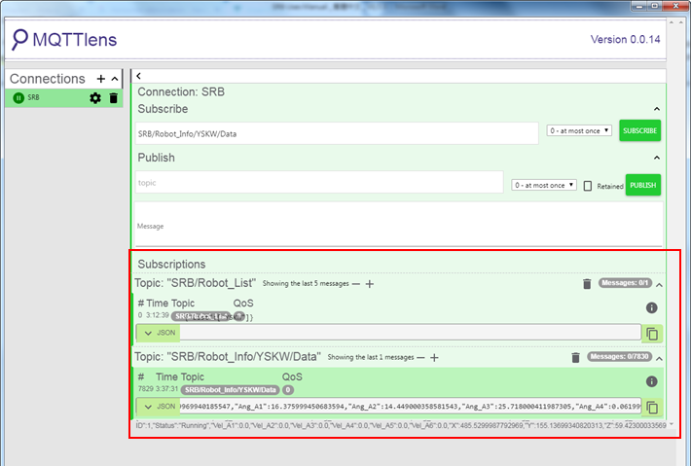
Task: Click the Version 0.0.14 text
Action: coord(626,40)
